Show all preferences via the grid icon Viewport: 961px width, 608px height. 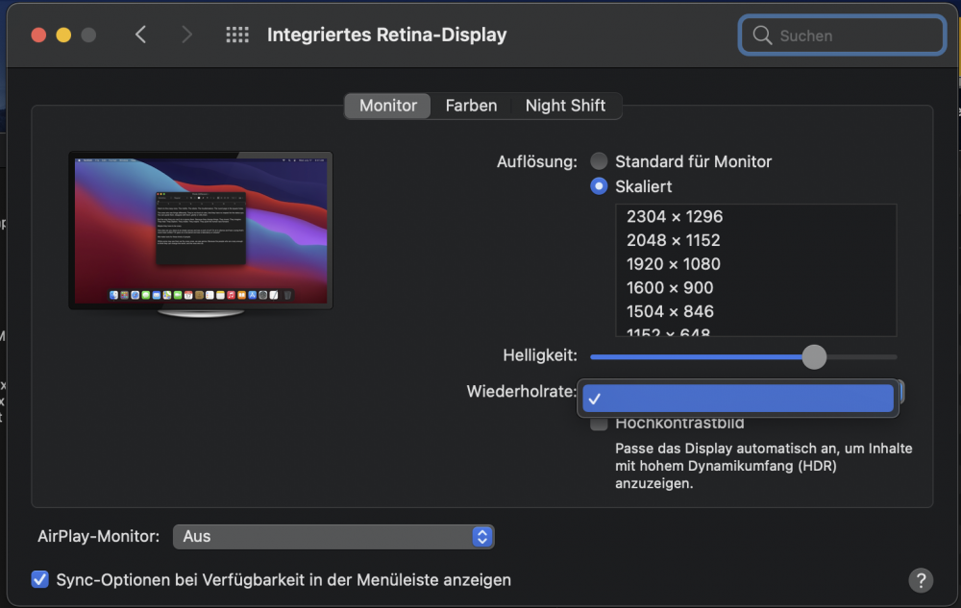click(237, 35)
